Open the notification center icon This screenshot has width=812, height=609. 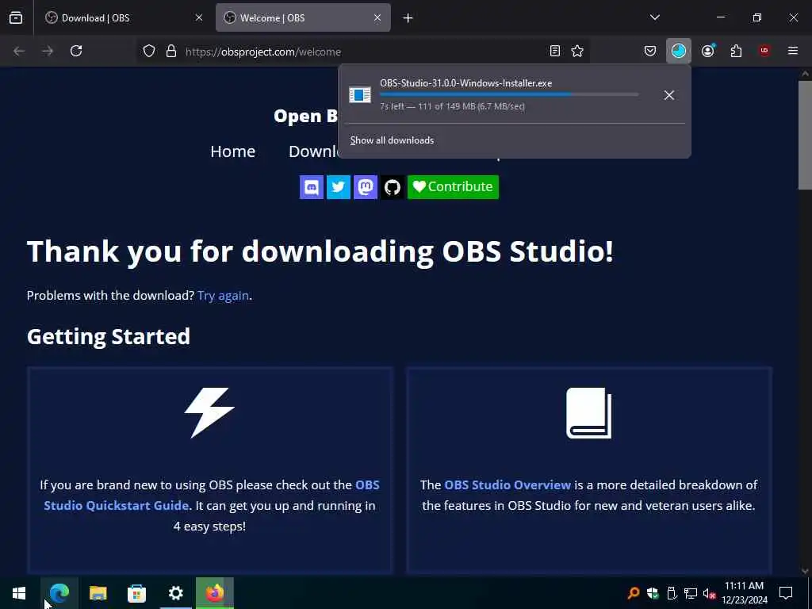click(x=786, y=593)
